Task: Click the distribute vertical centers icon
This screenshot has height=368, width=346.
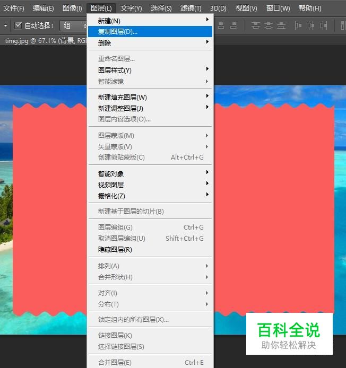Action: [268, 25]
